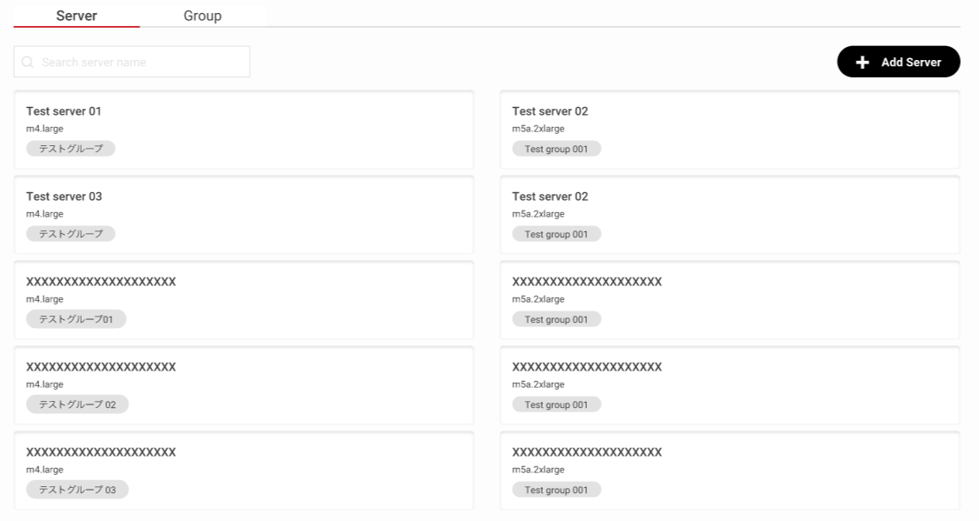Select the テストグループ 03 group tag

77,490
